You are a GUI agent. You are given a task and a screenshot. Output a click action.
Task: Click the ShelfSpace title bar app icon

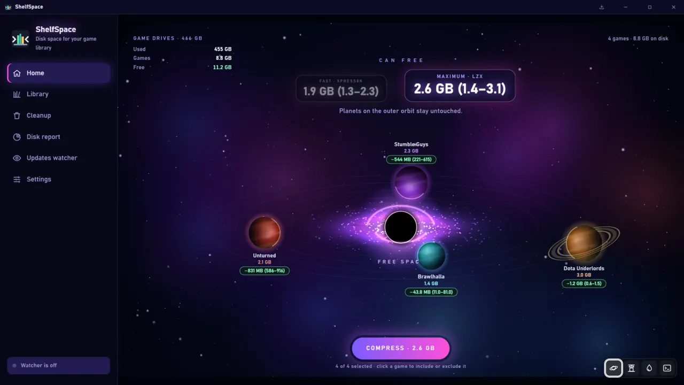(8, 7)
